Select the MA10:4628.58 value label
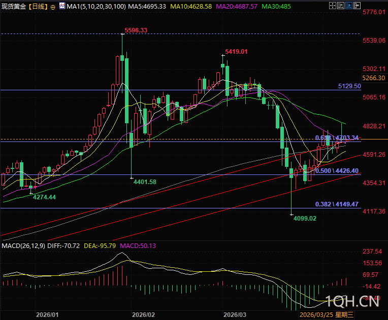The image size is (388, 320). pos(191,7)
